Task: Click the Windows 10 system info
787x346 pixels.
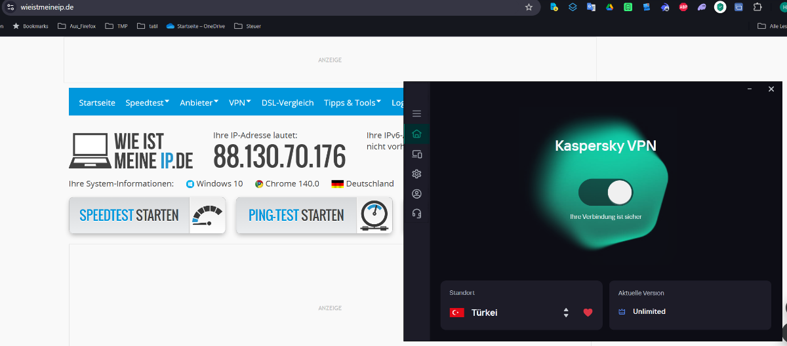Action: click(x=214, y=184)
